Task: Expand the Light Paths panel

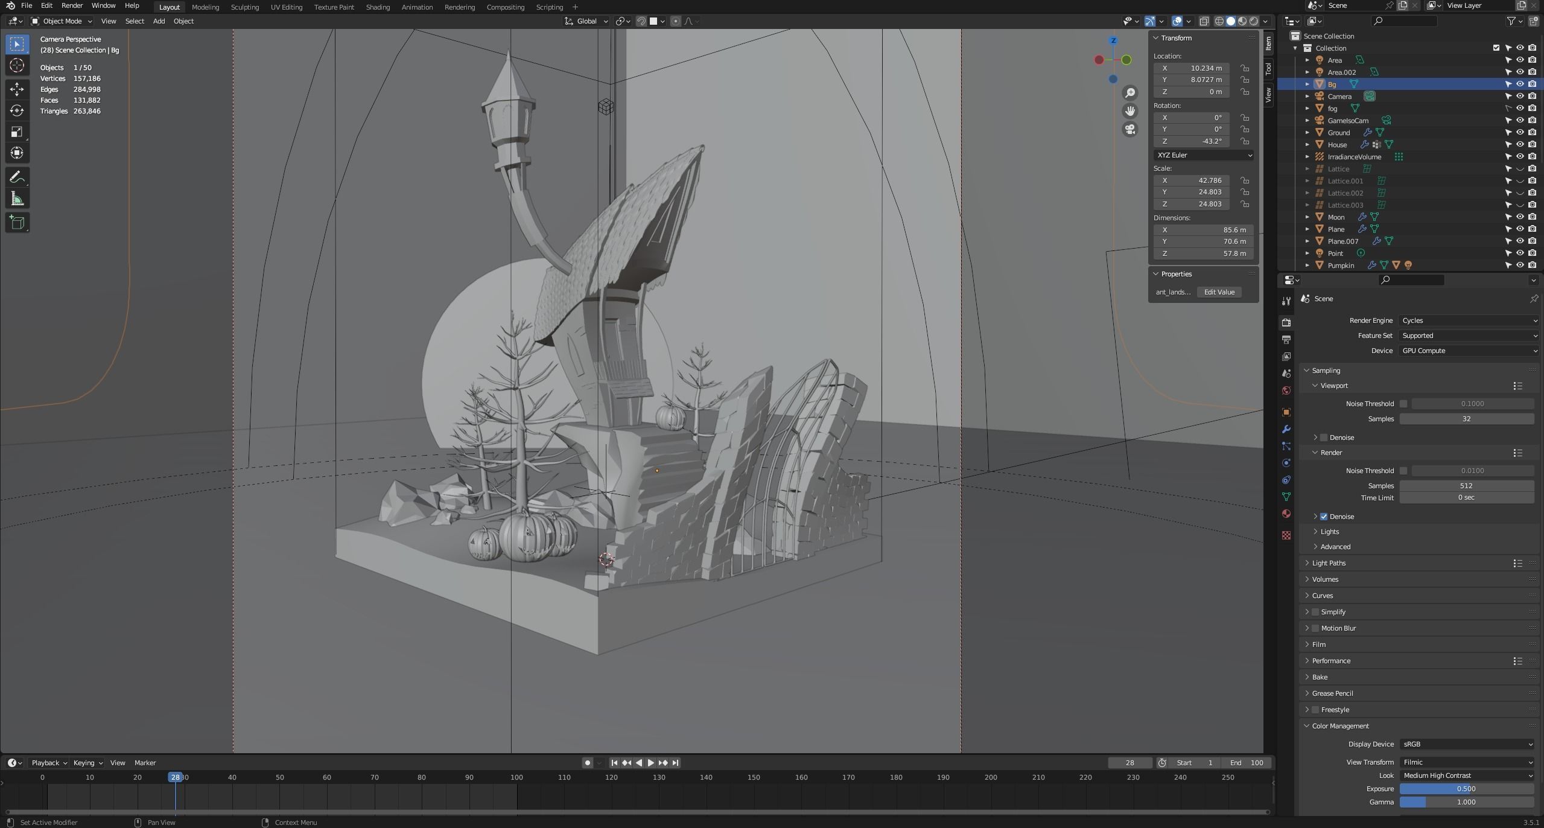Action: point(1328,563)
